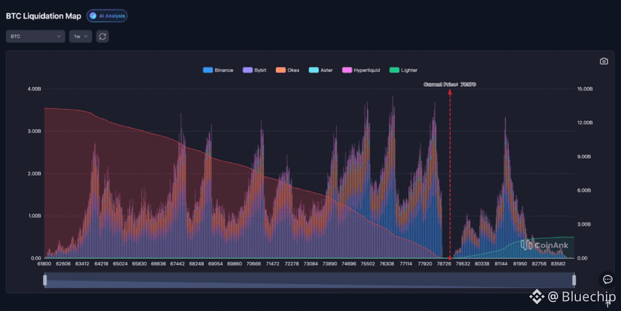This screenshot has width=621, height=311.
Task: Click x-axis label 72278
Action: click(x=292, y=264)
